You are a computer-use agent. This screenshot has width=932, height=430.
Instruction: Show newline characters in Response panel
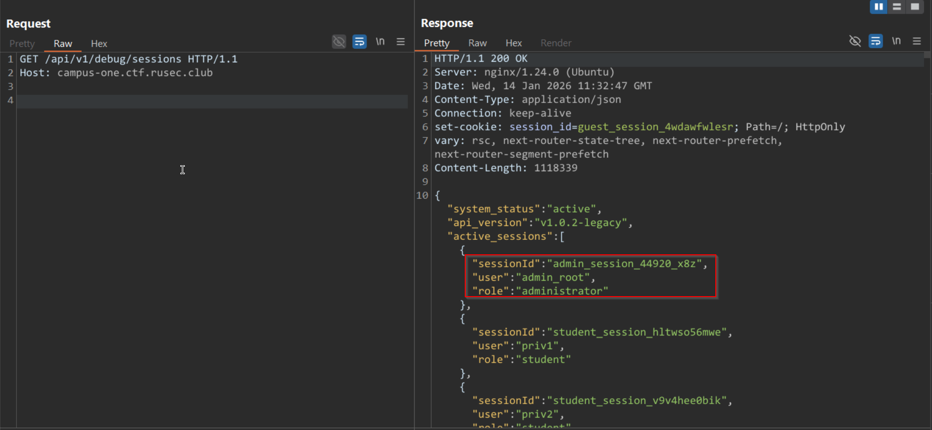coord(896,41)
